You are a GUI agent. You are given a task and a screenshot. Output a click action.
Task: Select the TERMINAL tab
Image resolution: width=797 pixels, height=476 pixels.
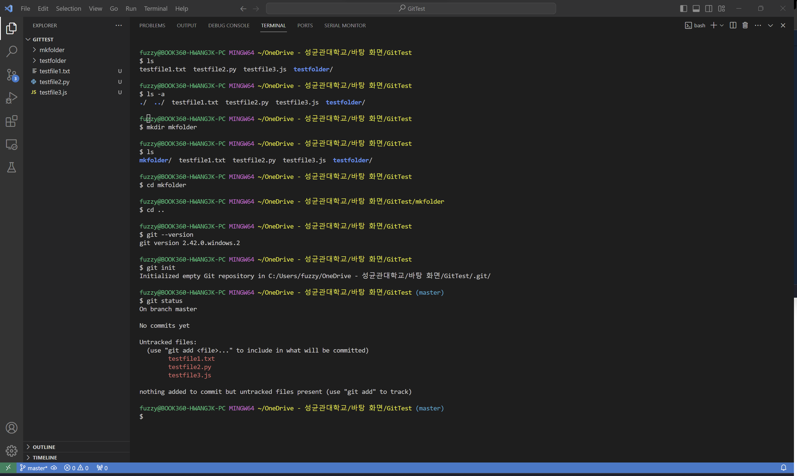(273, 25)
